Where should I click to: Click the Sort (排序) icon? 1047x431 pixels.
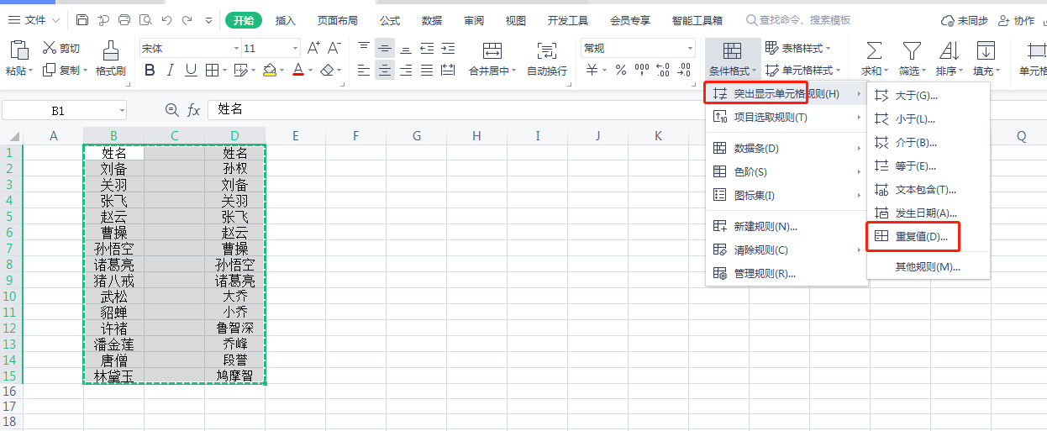click(949, 51)
